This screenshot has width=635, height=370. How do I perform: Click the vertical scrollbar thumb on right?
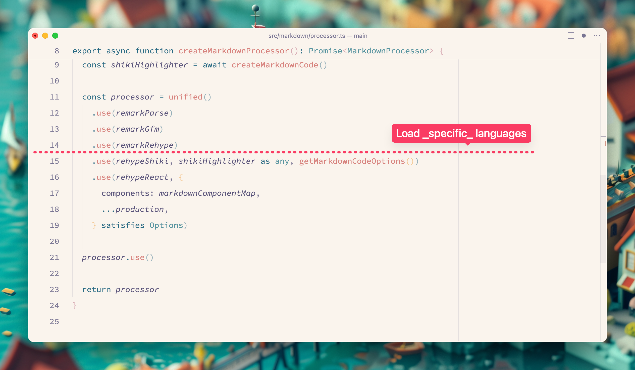point(603,219)
